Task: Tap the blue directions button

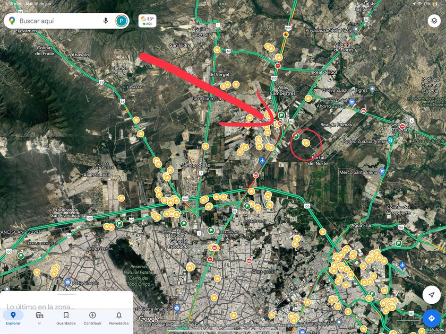Action: [x=432, y=318]
